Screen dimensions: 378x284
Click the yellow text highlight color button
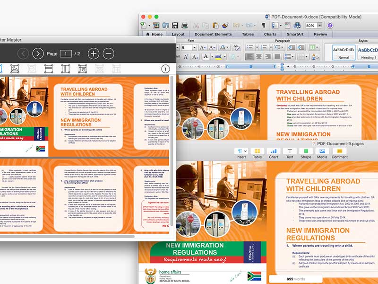[218, 57]
